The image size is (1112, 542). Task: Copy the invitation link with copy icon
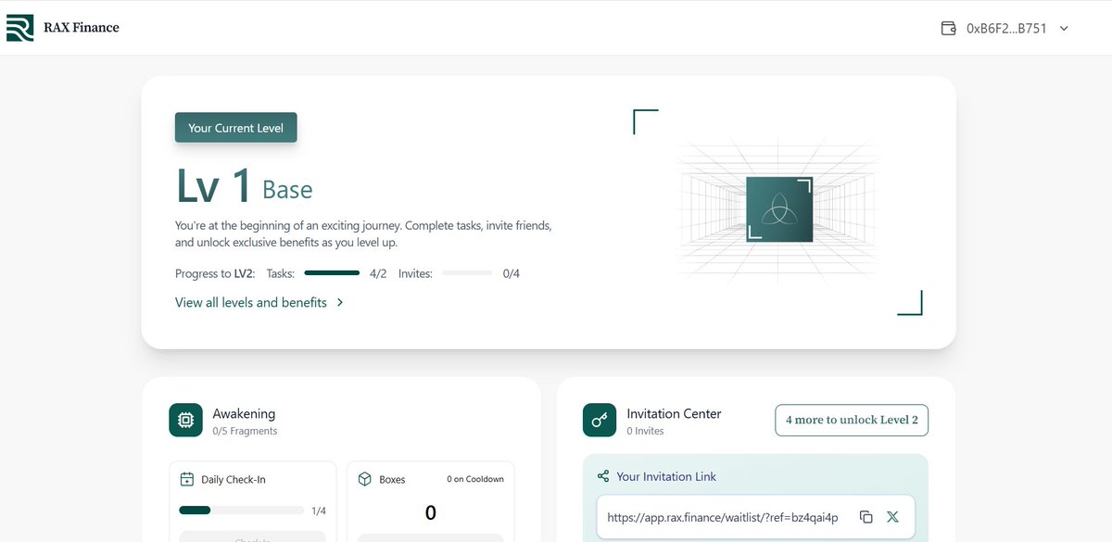[866, 517]
